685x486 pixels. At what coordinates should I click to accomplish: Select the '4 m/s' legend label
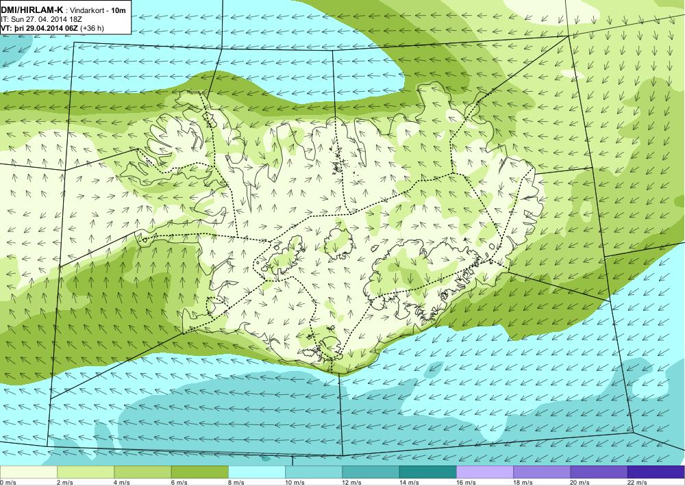[123, 483]
